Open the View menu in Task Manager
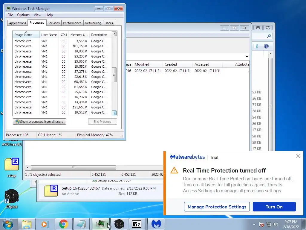This screenshot has height=230, width=306. click(x=37, y=15)
